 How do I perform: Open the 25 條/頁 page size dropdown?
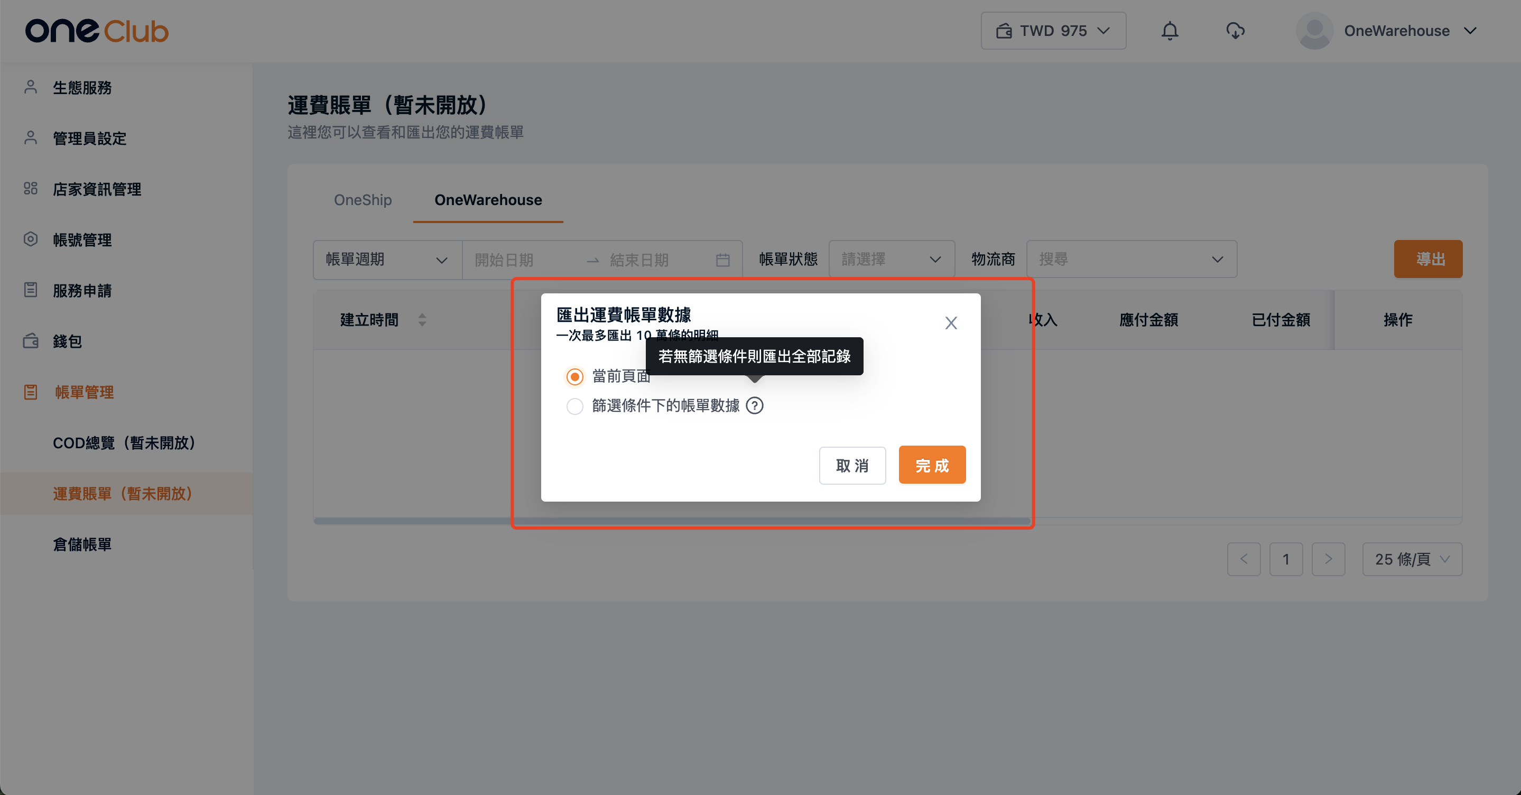[1411, 559]
